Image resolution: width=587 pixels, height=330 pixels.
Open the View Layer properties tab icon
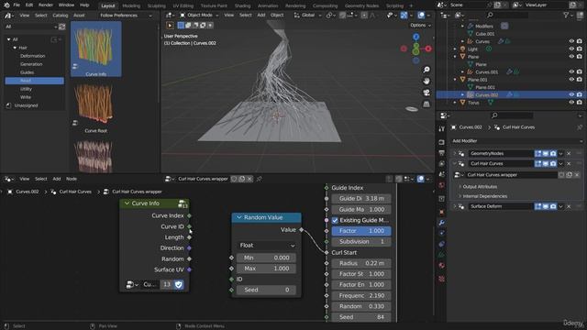442,163
